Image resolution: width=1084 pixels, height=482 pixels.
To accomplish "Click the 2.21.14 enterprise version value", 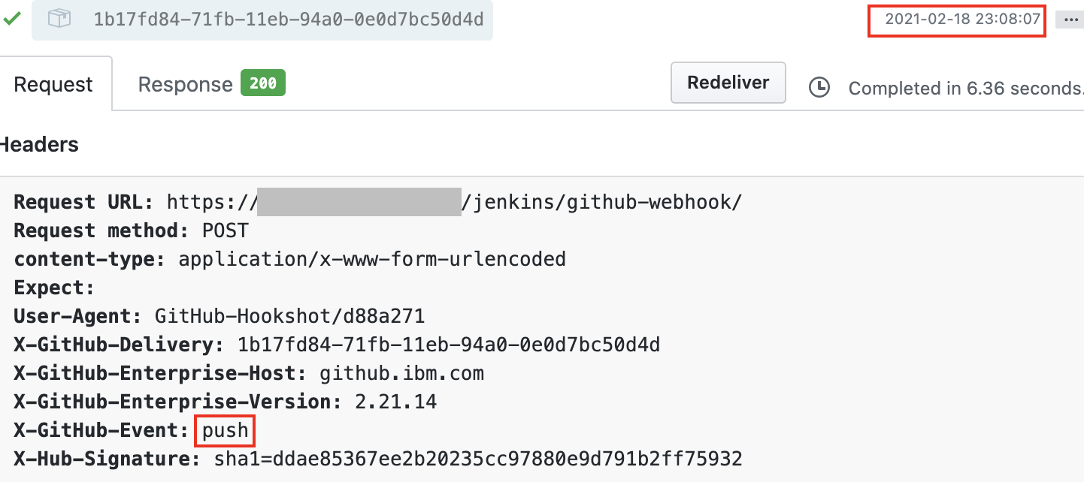I will (395, 402).
